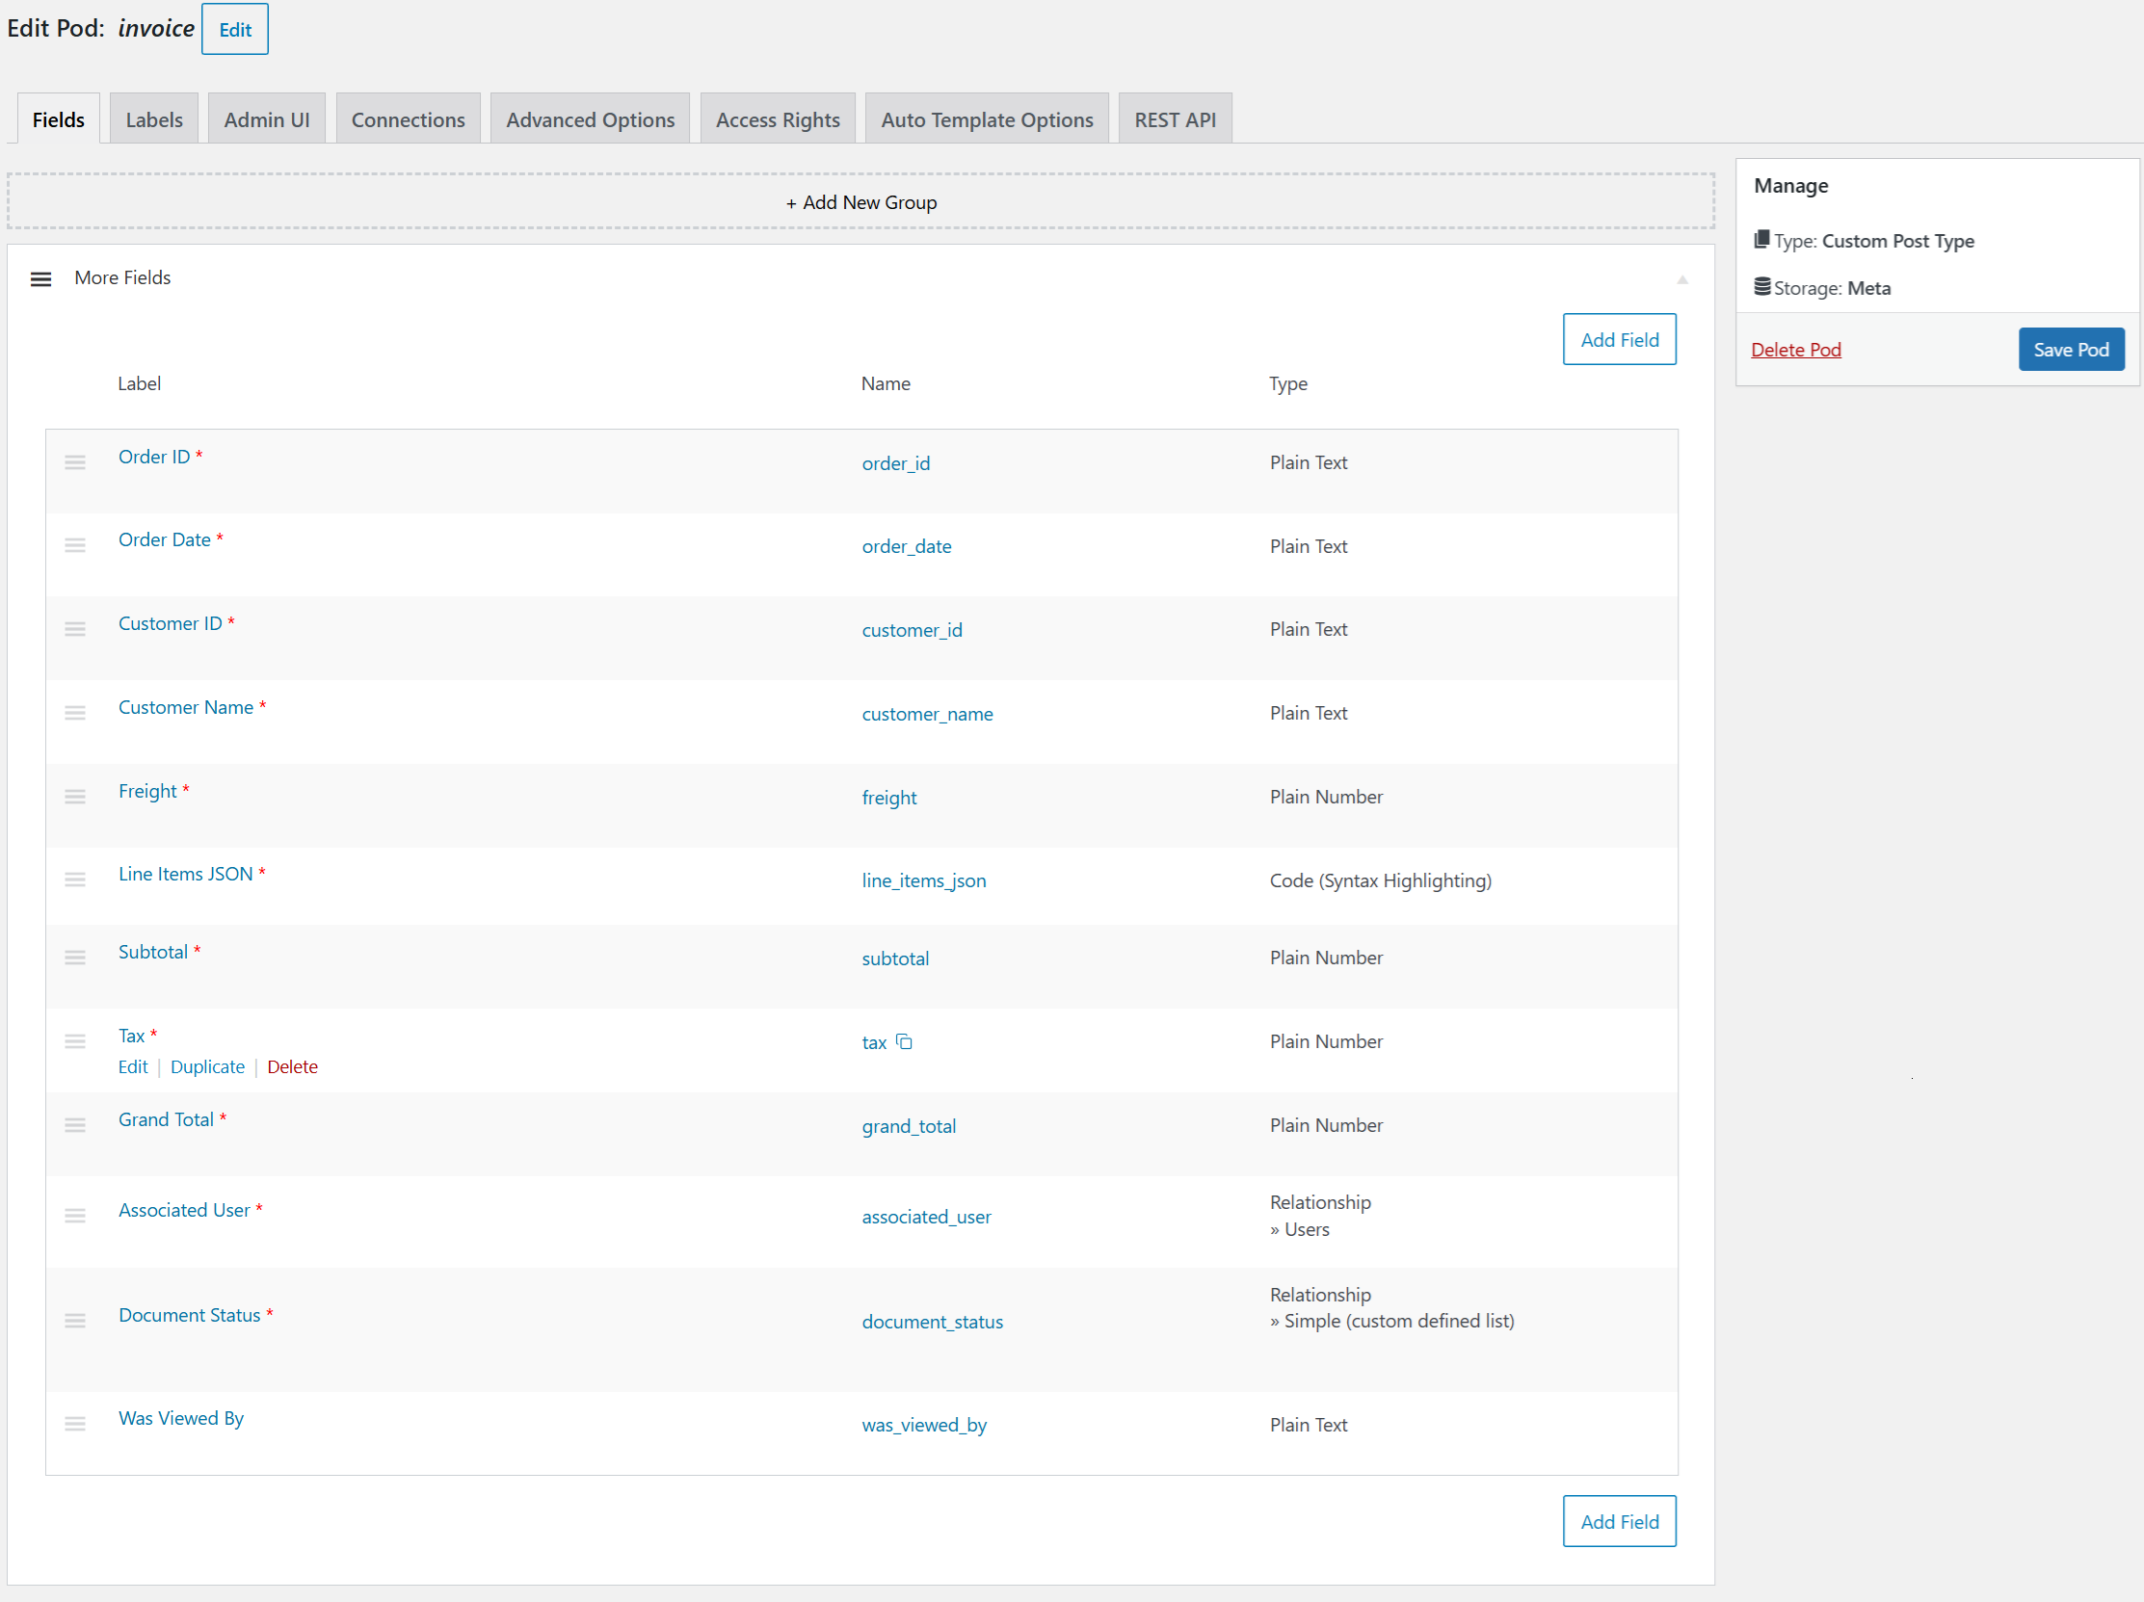The height and width of the screenshot is (1602, 2144).
Task: Click the Delete Pod link
Action: tap(1795, 350)
